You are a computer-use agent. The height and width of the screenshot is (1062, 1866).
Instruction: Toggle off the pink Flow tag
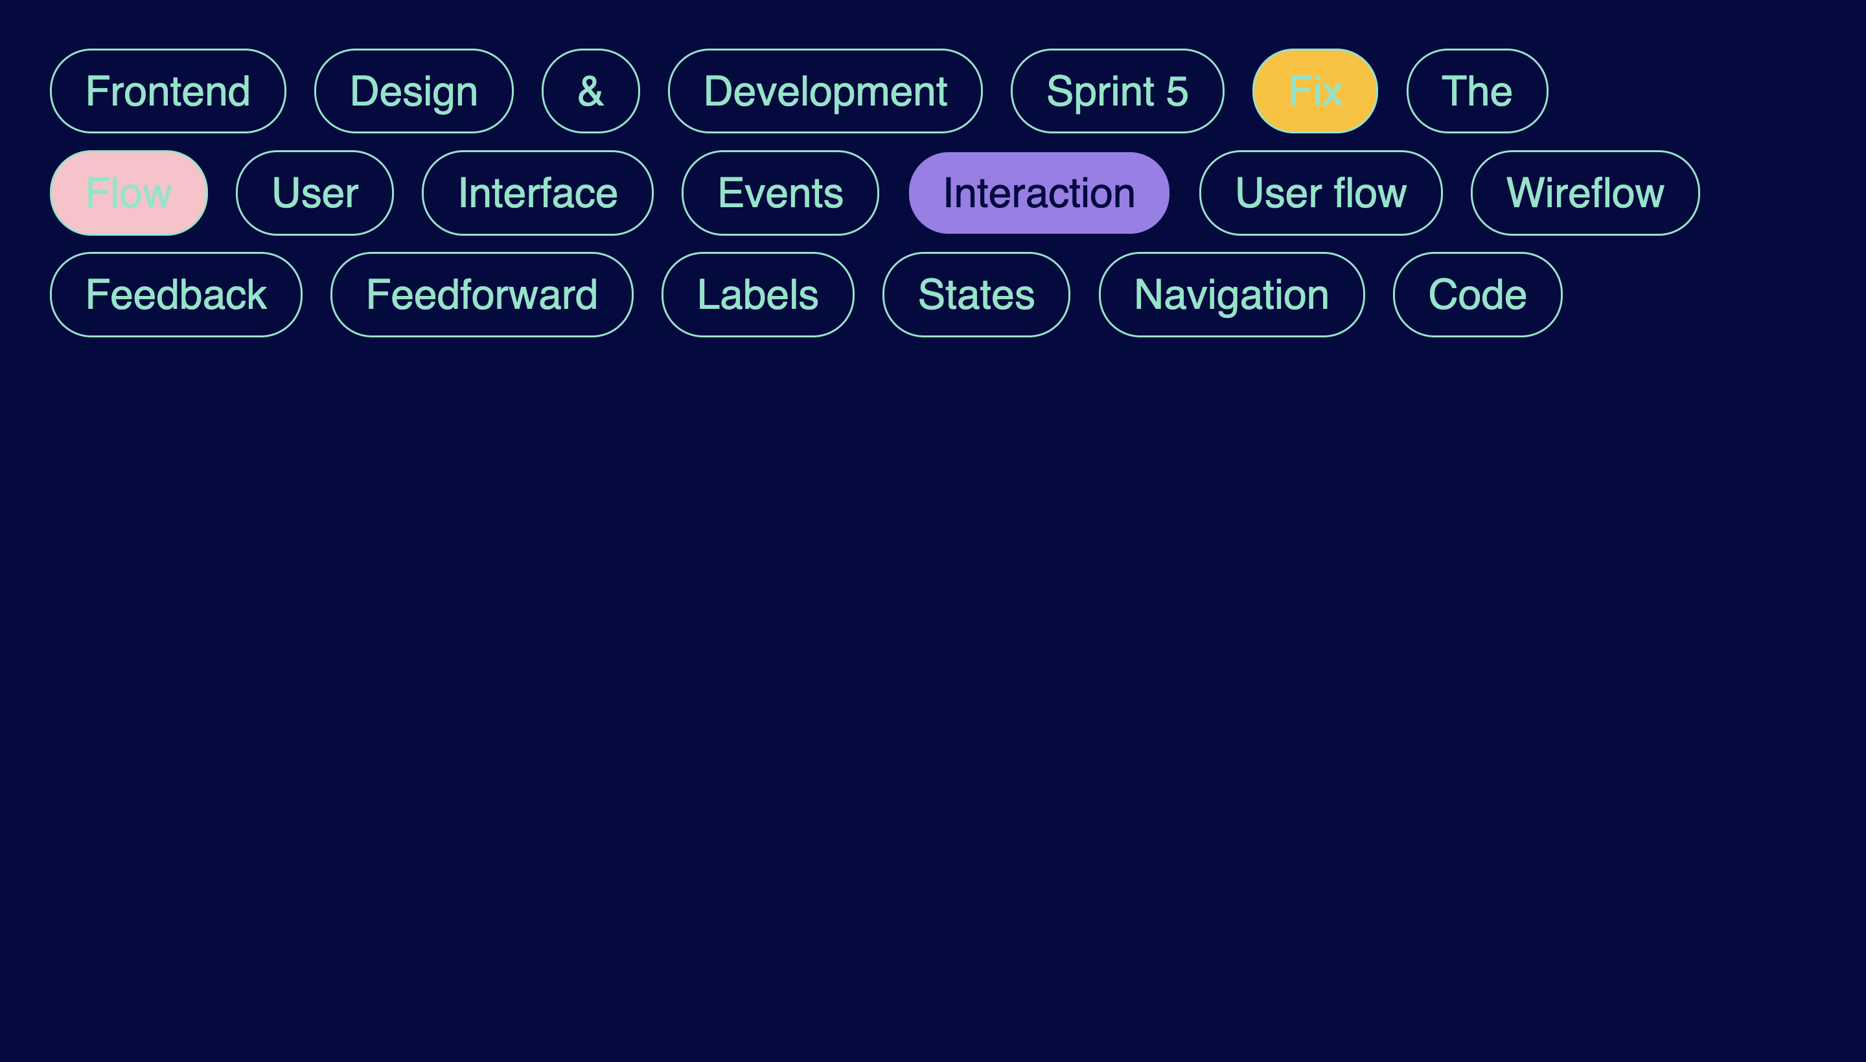click(x=128, y=192)
